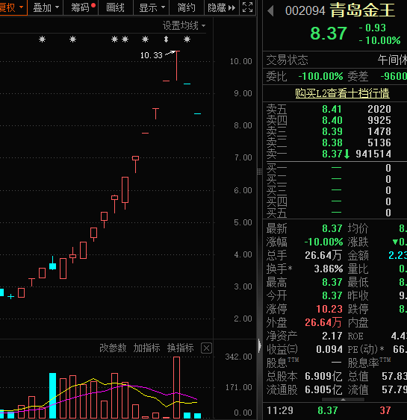407x420 pixels.
Task: Toggle the 简约 simplified mode
Action: pos(187,7)
